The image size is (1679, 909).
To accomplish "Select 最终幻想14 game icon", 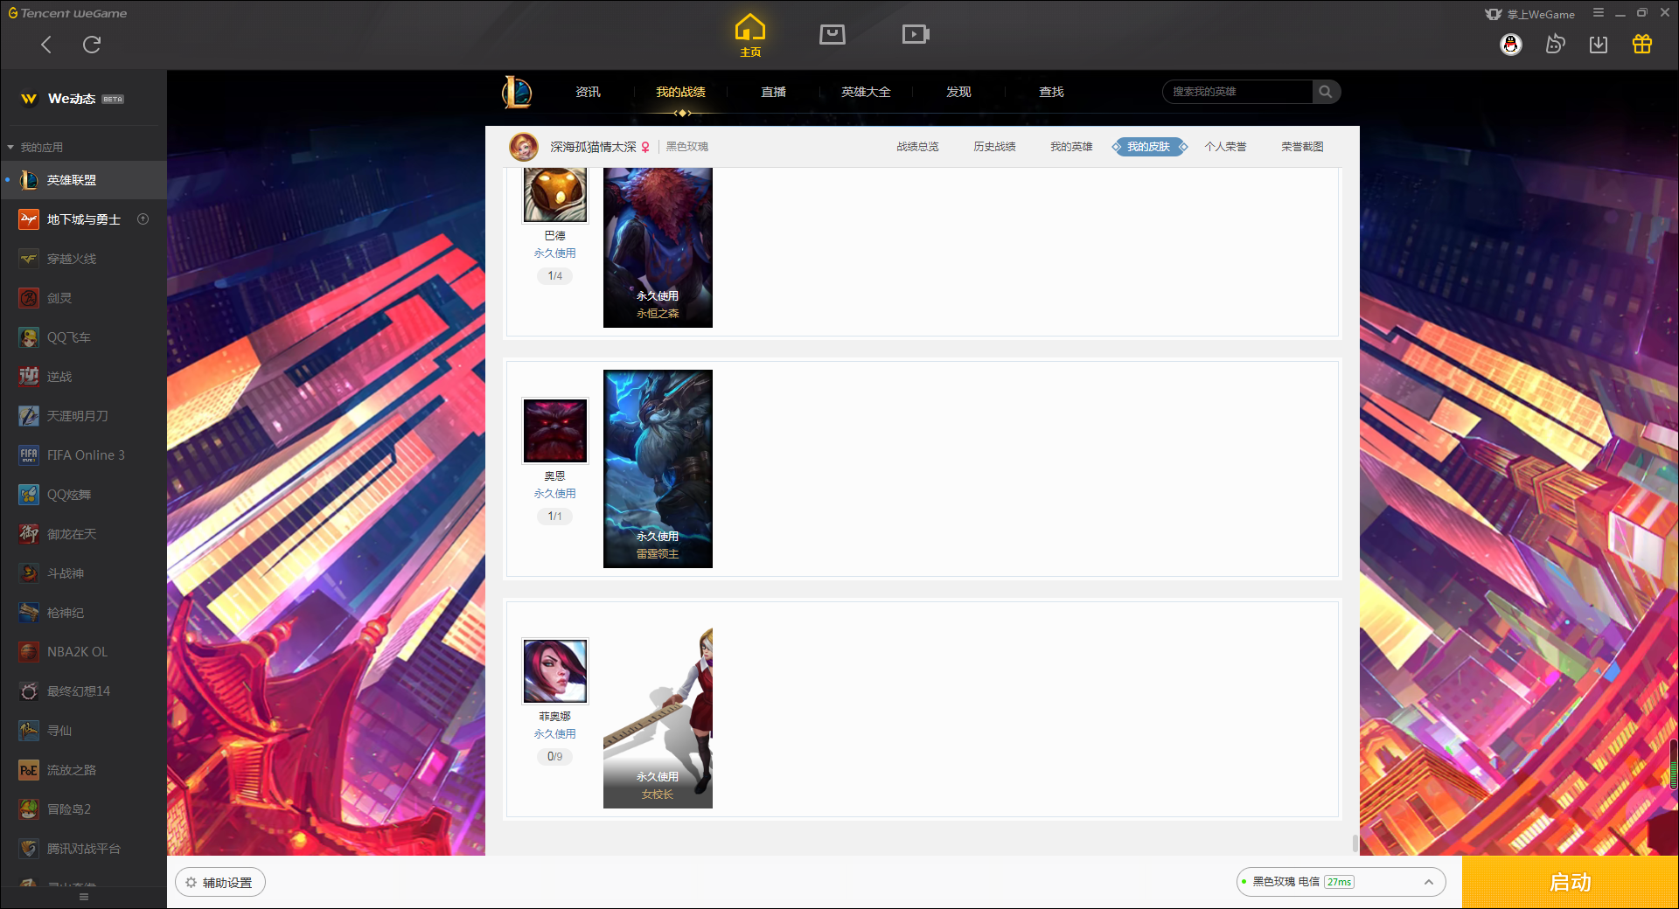I will (29, 691).
